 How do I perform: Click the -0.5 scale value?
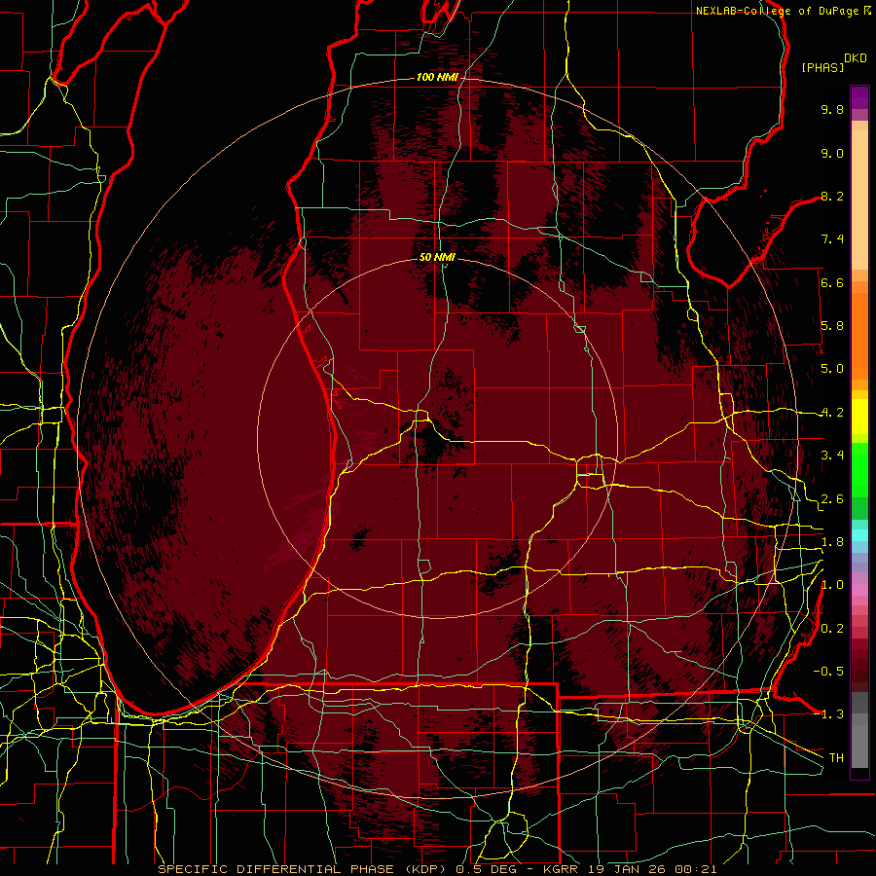pyautogui.click(x=828, y=672)
